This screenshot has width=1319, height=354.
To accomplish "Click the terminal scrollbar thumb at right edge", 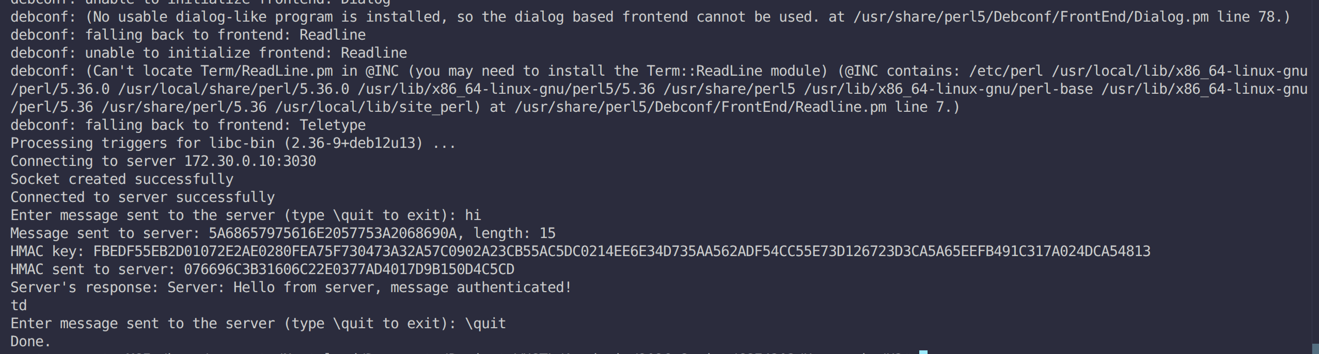I will click(1315, 349).
